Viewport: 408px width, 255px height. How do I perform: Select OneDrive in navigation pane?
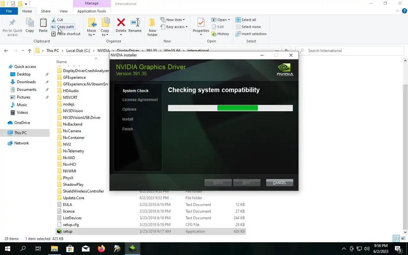pos(22,123)
